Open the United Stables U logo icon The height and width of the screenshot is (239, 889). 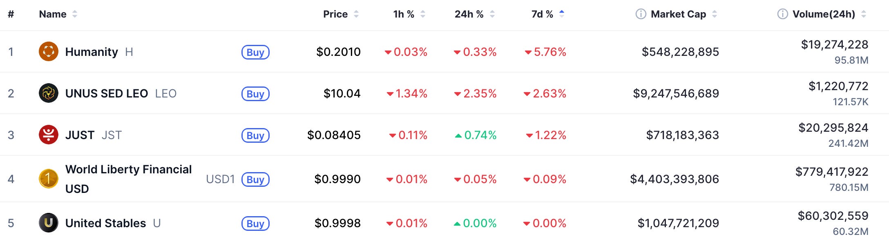click(49, 223)
